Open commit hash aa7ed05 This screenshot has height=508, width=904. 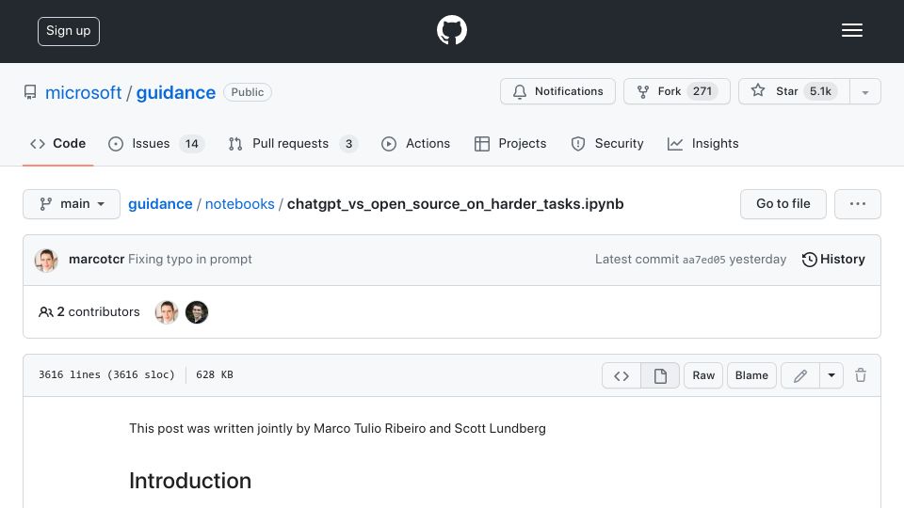click(x=704, y=260)
